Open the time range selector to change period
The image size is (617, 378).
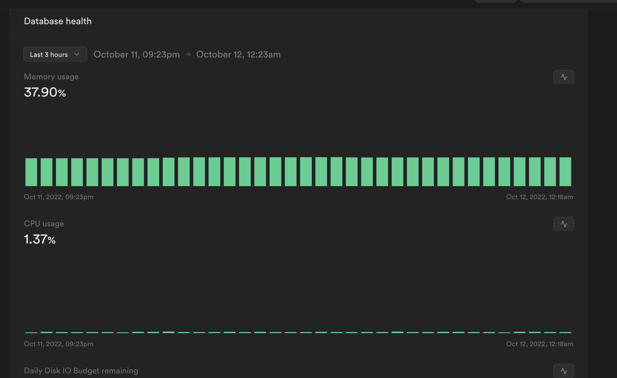click(x=55, y=54)
